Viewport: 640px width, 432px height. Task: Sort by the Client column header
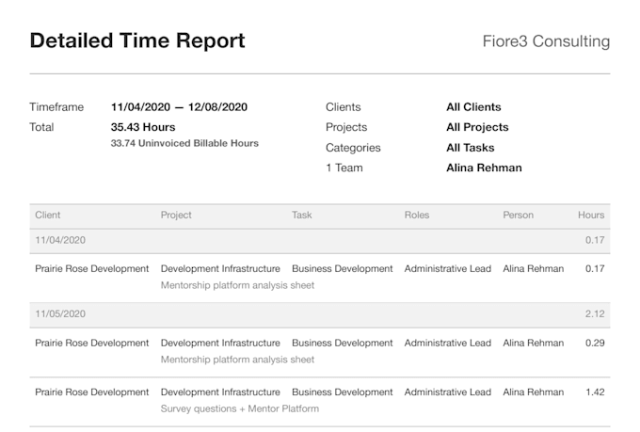tap(48, 216)
